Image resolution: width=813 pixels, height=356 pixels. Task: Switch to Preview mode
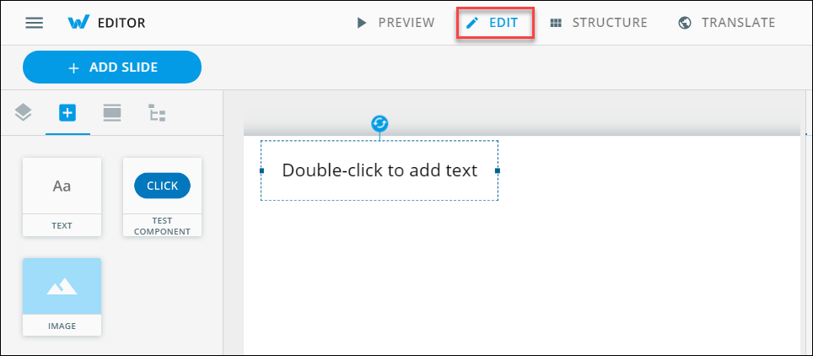(x=396, y=23)
